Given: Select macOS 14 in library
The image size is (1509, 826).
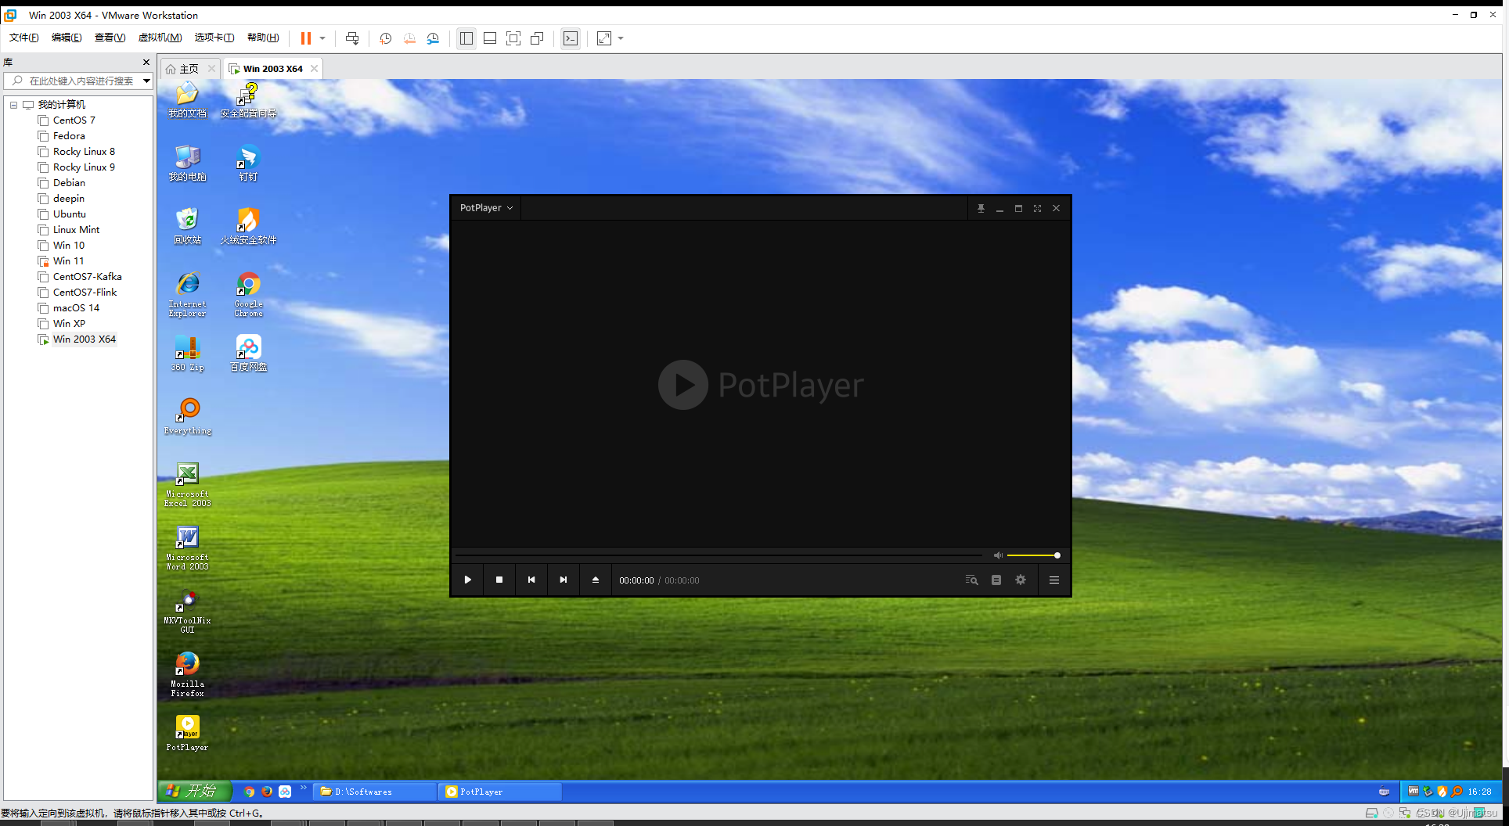Looking at the screenshot, I should tap(76, 308).
